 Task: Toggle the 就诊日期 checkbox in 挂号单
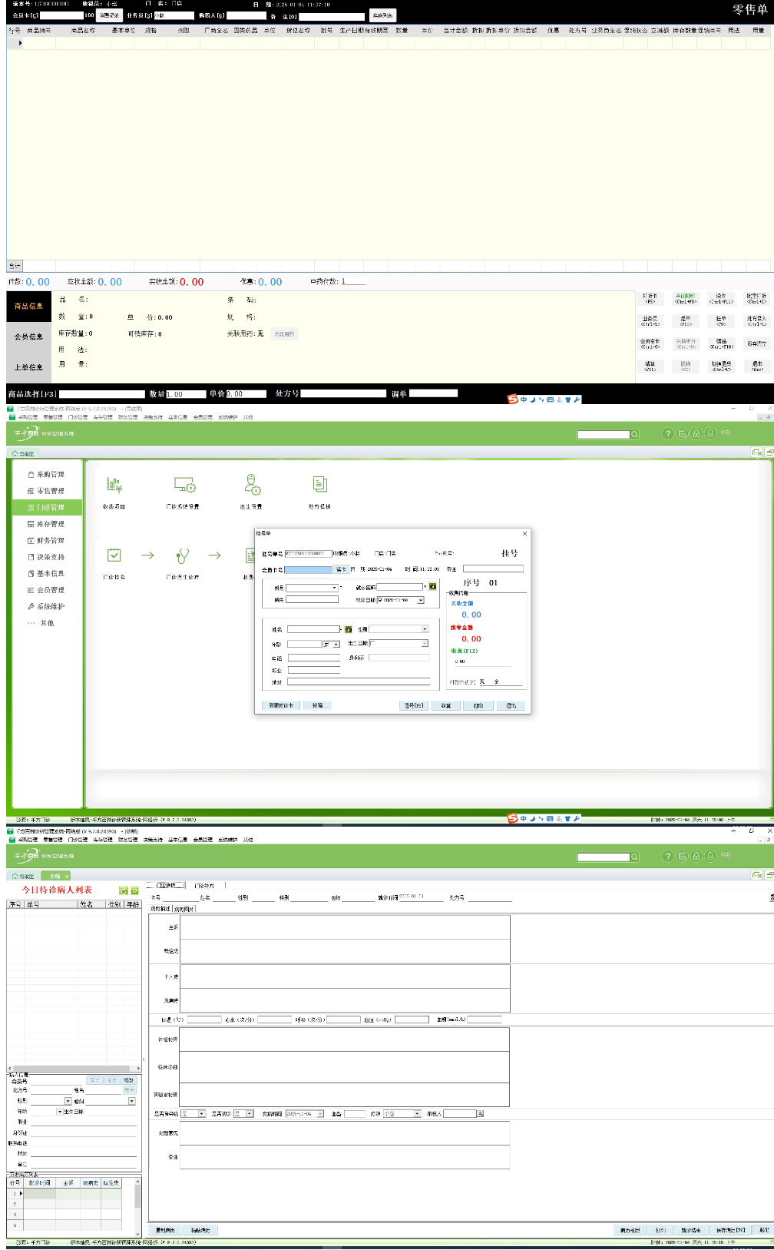click(x=380, y=600)
